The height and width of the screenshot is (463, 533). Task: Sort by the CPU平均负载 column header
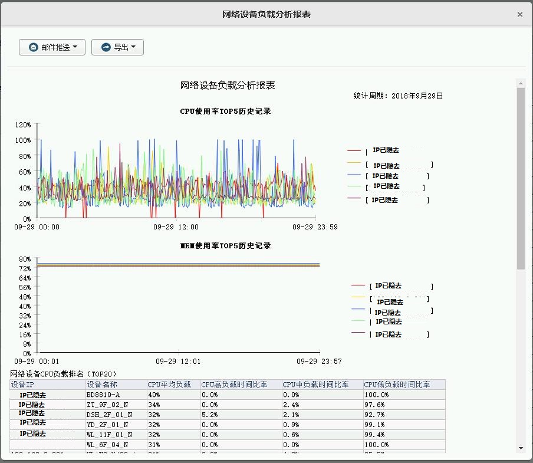171,385
